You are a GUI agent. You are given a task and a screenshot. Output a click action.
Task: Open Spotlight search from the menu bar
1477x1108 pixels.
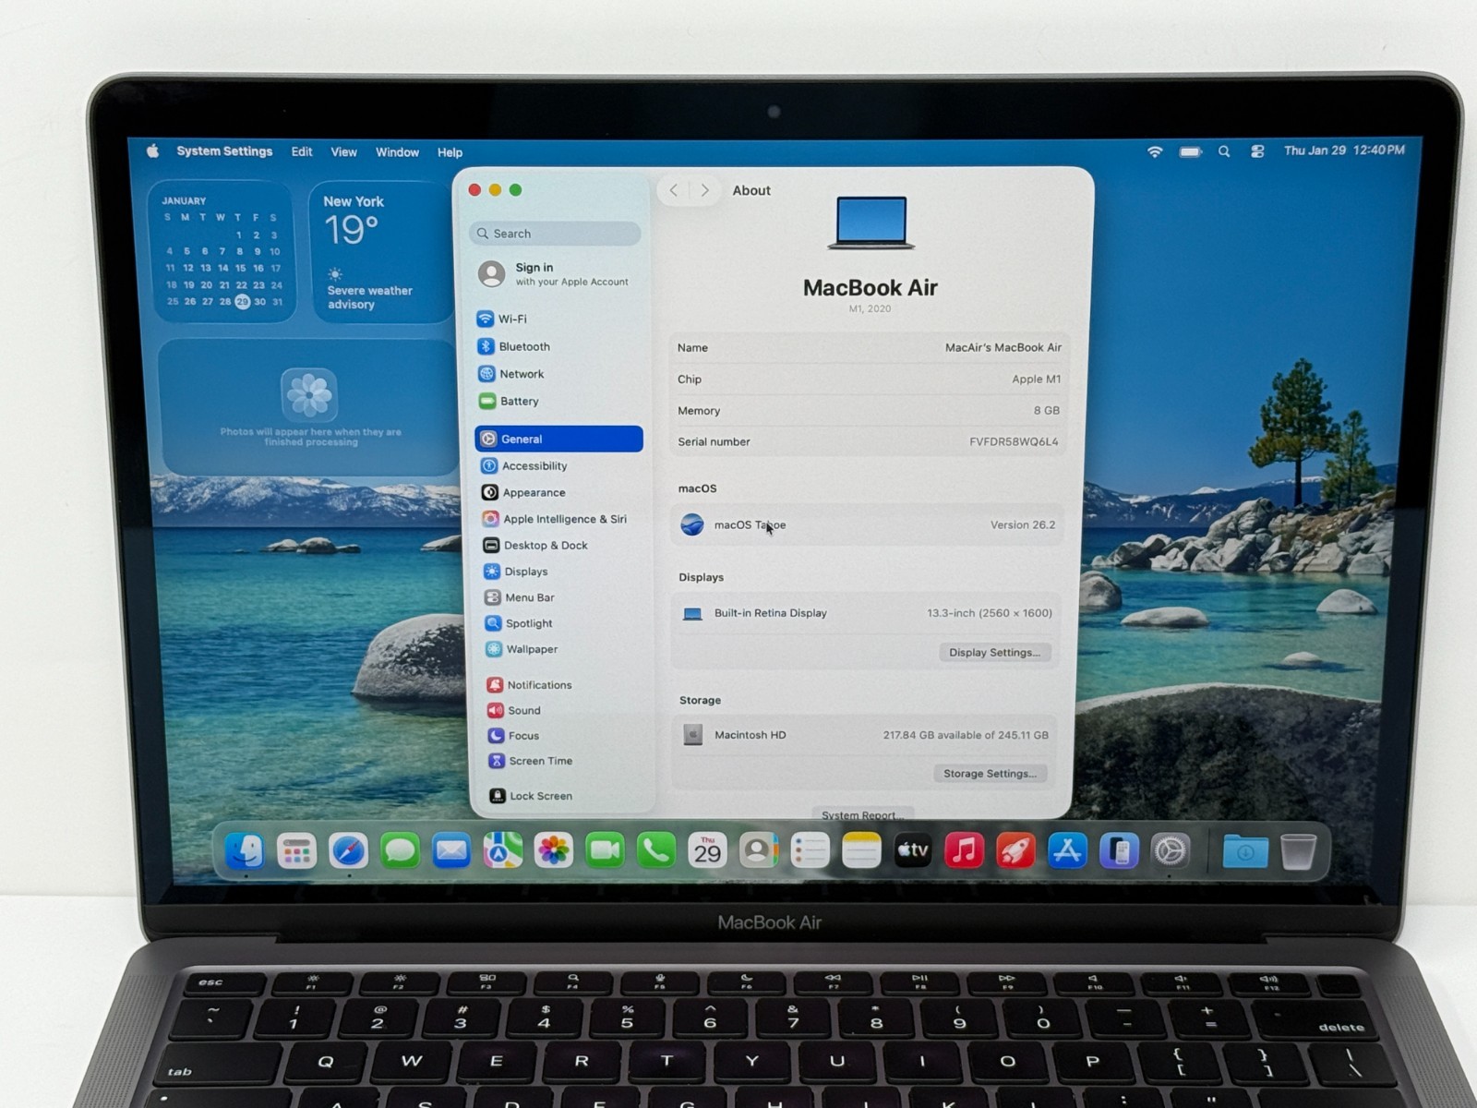tap(1224, 151)
